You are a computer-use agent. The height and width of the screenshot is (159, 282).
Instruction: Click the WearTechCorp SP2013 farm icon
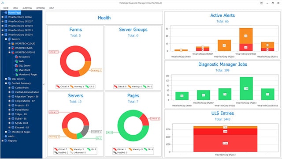click(6, 30)
